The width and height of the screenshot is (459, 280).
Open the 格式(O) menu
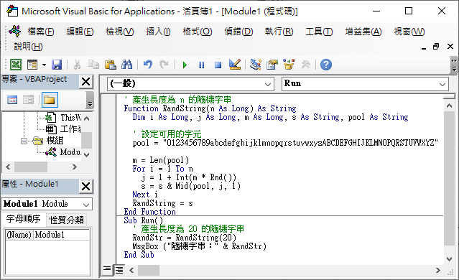click(x=198, y=32)
